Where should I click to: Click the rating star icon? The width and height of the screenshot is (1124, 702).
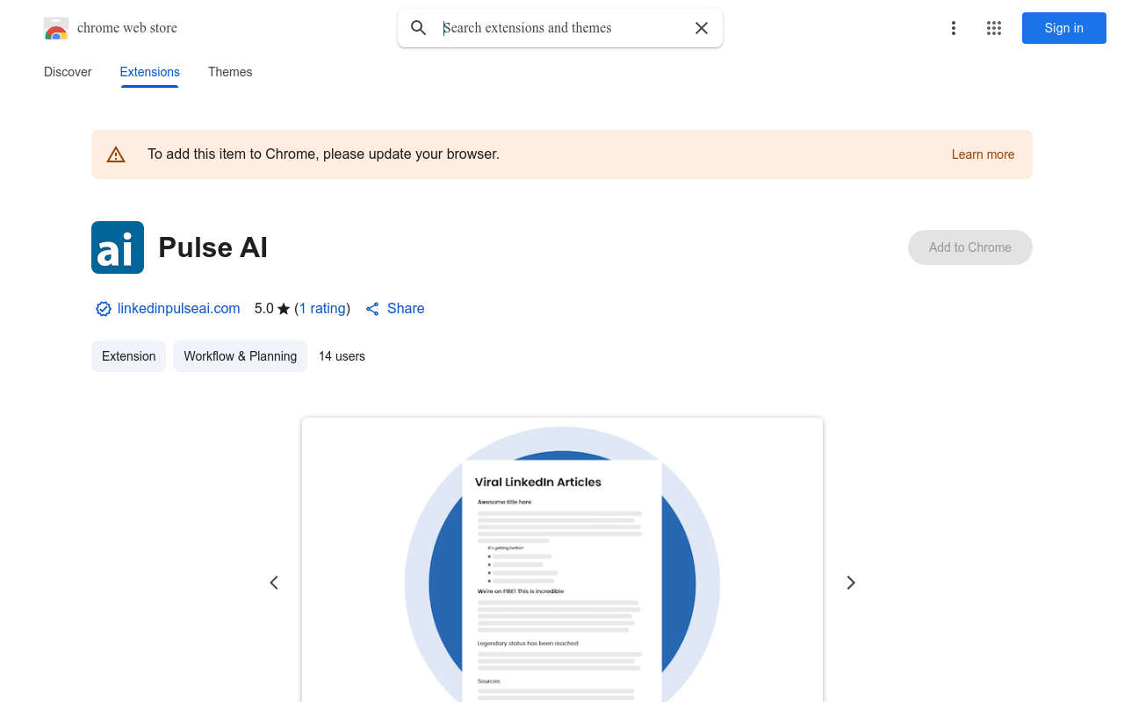pos(284,309)
